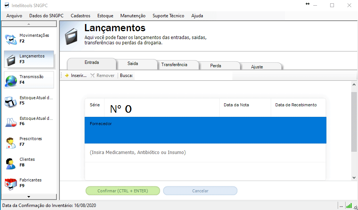Screen dimensions: 358x210
Task: Click the F2 shortcut label under Movimentações
Action: point(22,41)
